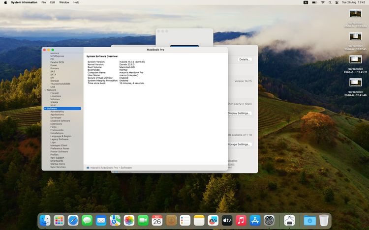Click the macOS 14.7.5 system version value
Viewport: 369px width, 230px height.
[x=132, y=62]
